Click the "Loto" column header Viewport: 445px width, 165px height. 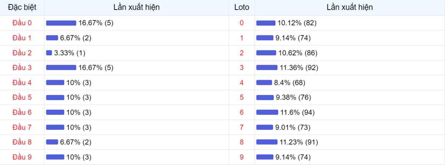(x=242, y=7)
